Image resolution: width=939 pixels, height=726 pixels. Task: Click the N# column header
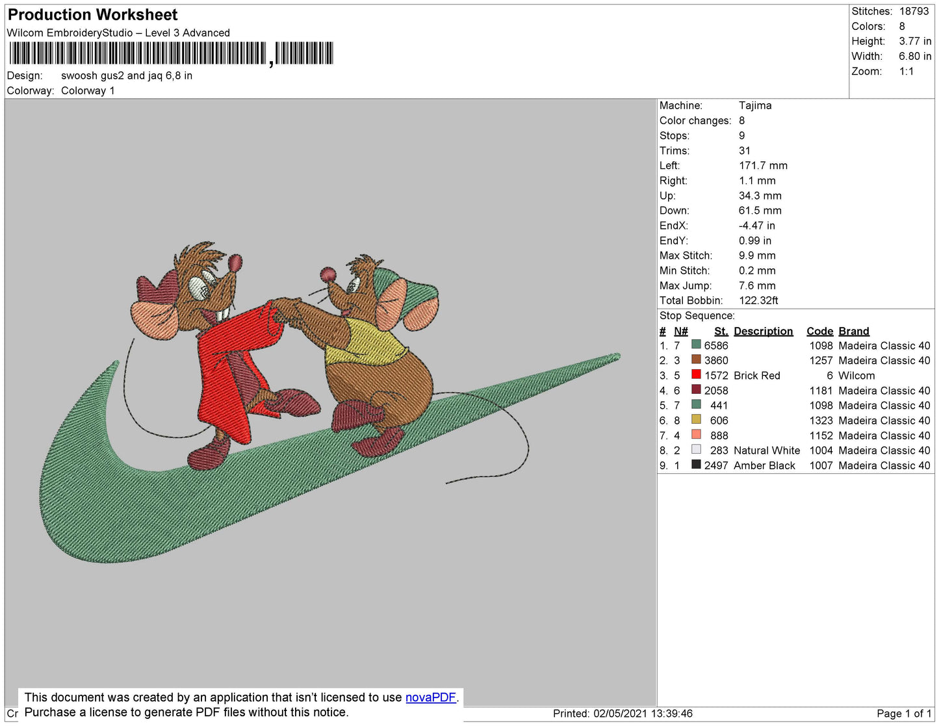coord(680,331)
